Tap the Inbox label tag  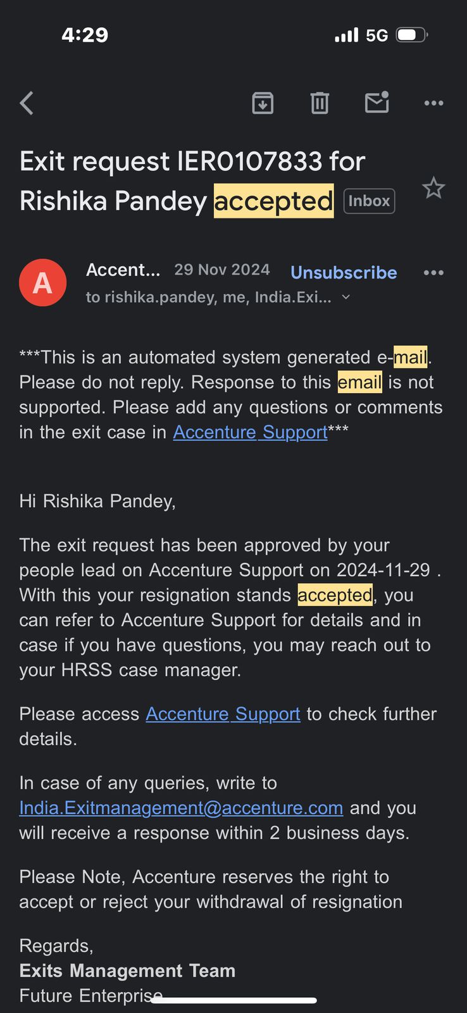coord(369,201)
